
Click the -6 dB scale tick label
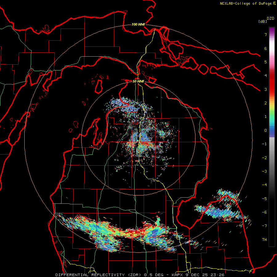point(264,212)
